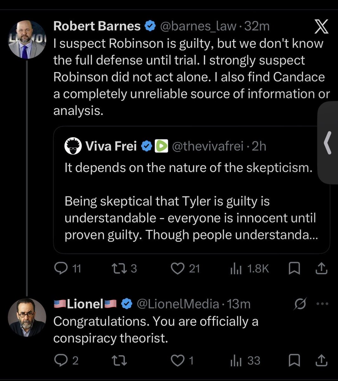
Task: Bookmark Robert Barnes' post
Action: [294, 269]
